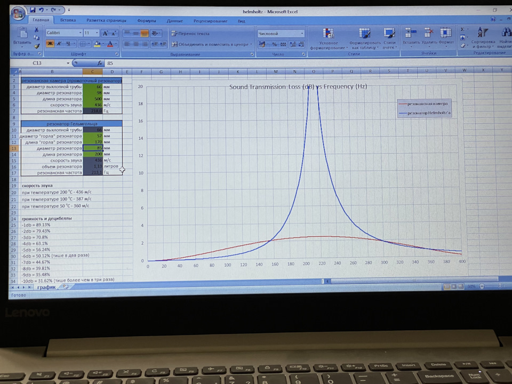Toggle italic (К) formatting
The image size is (512, 384).
click(59, 43)
